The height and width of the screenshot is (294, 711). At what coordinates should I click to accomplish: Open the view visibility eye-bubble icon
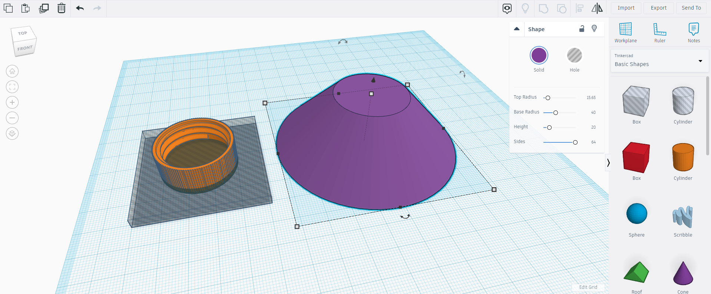[x=507, y=8]
